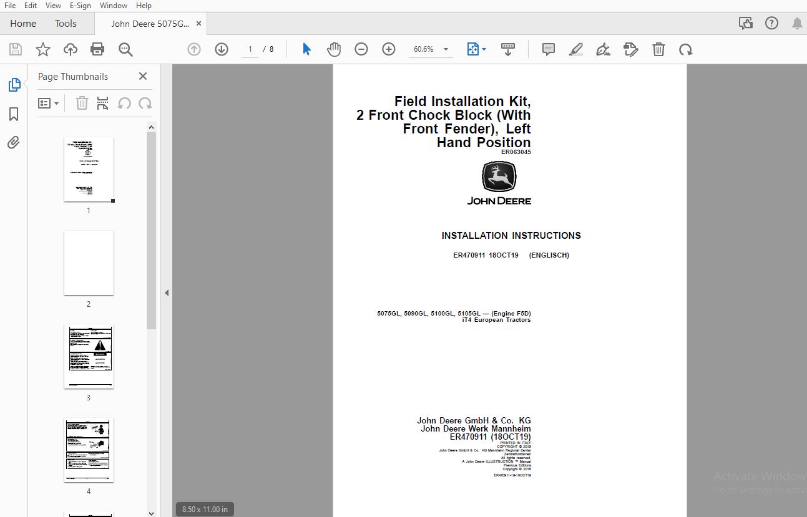Image resolution: width=807 pixels, height=517 pixels.
Task: Click the INSTALLATION INSTRUCTIONS heading
Action: tap(511, 236)
